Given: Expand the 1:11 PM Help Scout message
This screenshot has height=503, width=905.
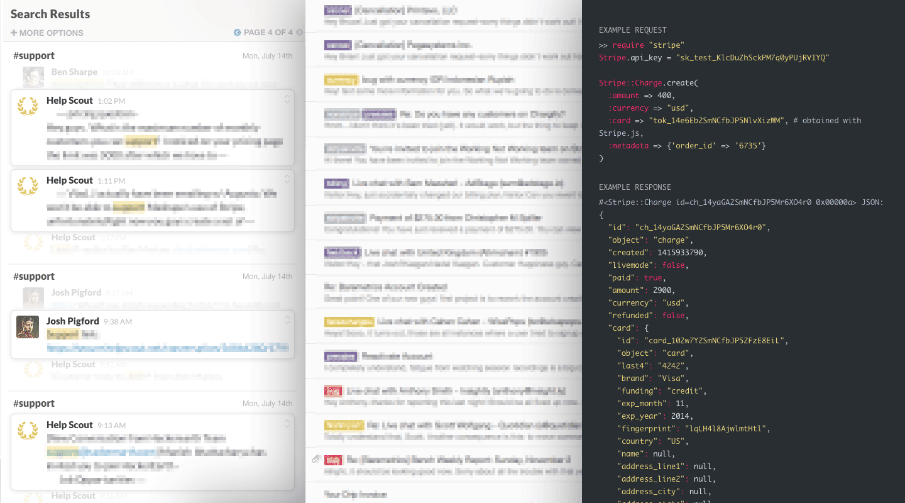Looking at the screenshot, I should click(287, 179).
